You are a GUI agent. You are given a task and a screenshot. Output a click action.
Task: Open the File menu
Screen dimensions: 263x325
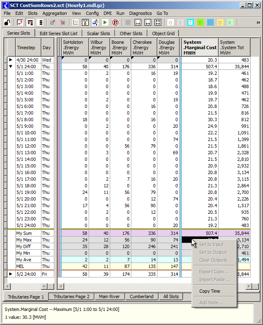7,13
